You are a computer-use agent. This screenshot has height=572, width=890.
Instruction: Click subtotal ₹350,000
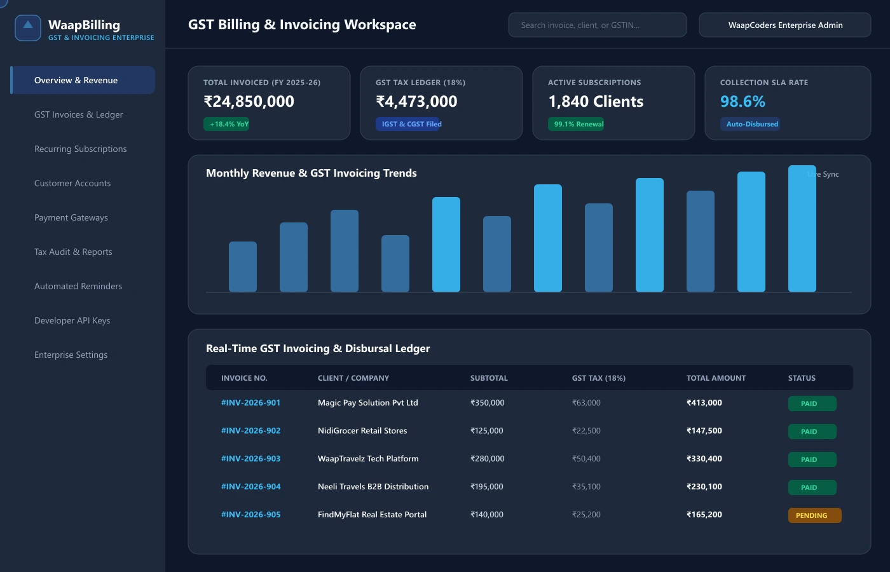pos(488,402)
